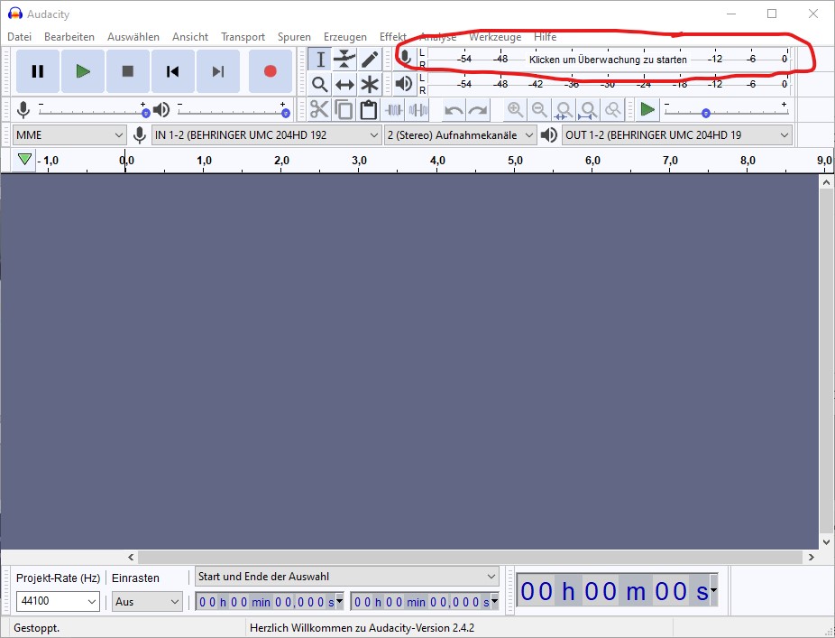835x638 pixels.
Task: Click the Paste clipboard icon
Action: pos(369,110)
